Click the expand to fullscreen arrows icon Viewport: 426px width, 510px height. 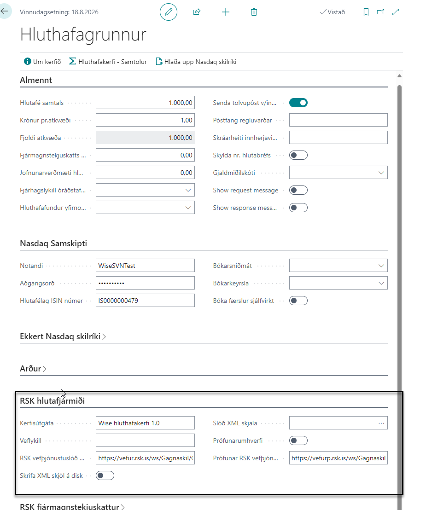[x=396, y=12]
